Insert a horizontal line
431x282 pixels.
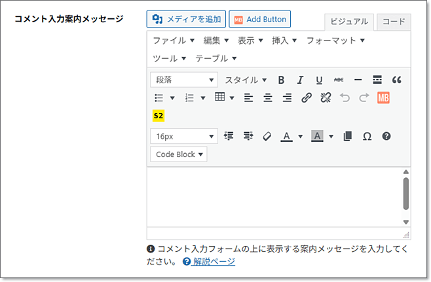pos(358,80)
